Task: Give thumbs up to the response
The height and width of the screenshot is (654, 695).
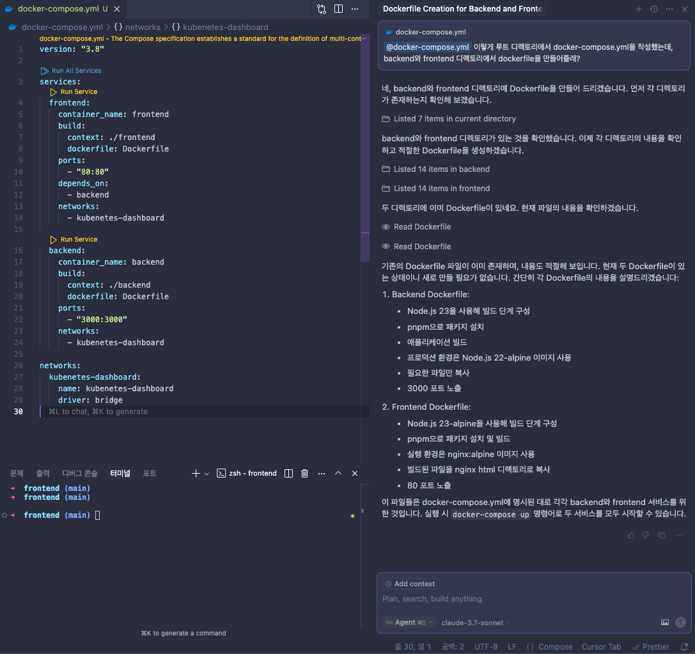Action: [631, 535]
